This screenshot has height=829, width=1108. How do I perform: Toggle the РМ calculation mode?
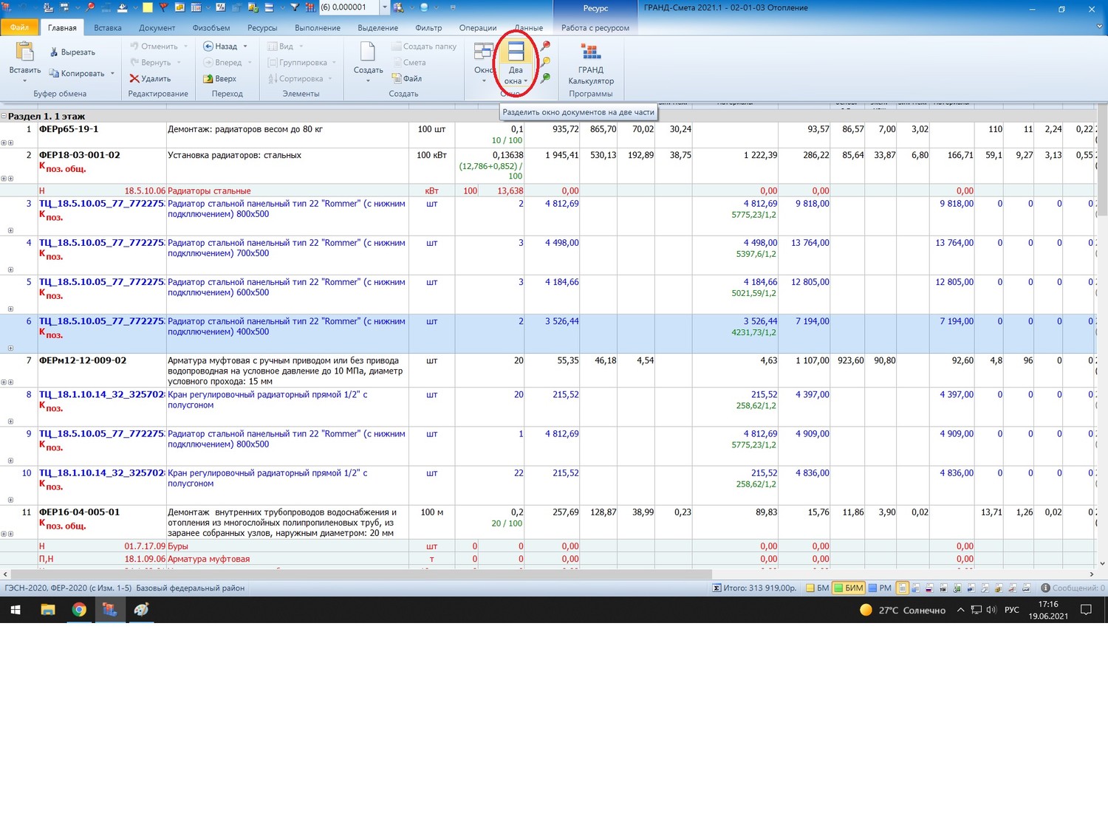[x=880, y=588]
